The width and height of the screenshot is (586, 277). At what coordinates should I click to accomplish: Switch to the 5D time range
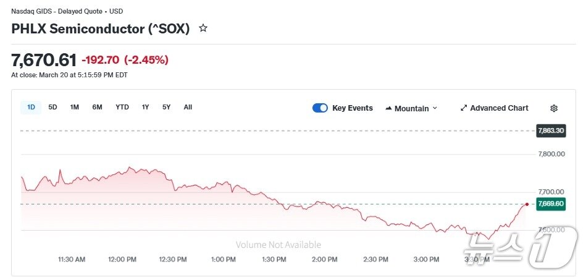pos(52,107)
